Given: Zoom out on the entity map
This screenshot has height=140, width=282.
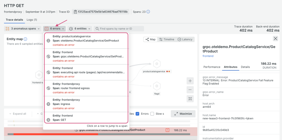Looking at the screenshot, I should click(190, 90).
